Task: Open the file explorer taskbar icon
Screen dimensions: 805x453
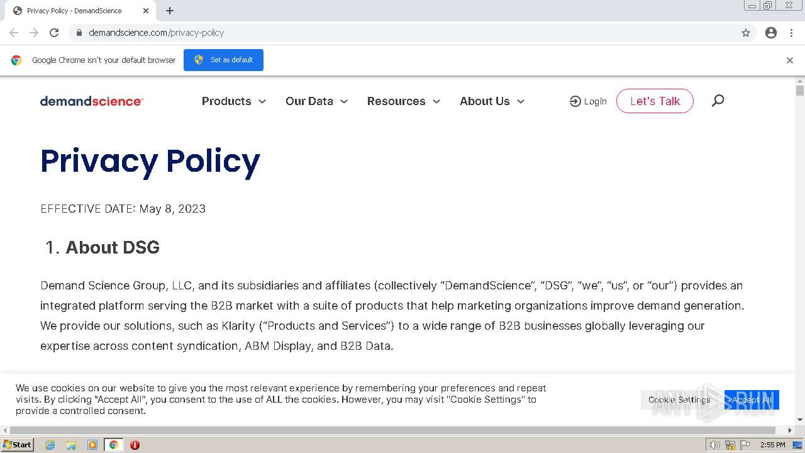Action: click(x=71, y=445)
